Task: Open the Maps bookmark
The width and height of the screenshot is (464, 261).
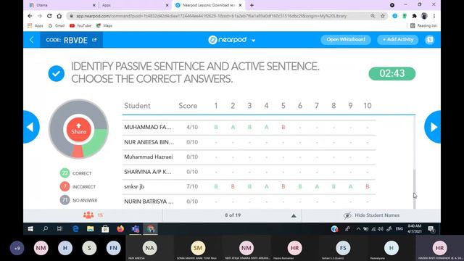Action: pos(104,26)
